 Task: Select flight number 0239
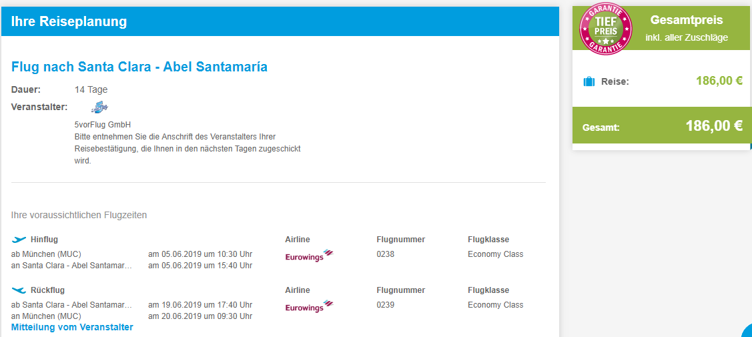tap(386, 305)
